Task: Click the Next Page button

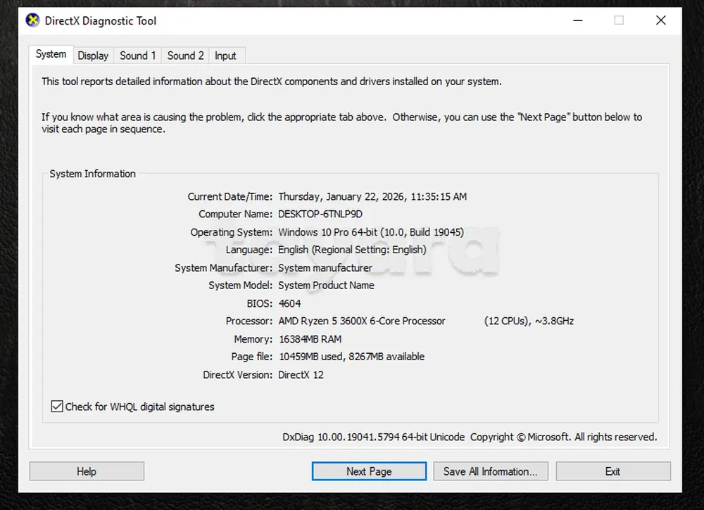Action: (369, 471)
